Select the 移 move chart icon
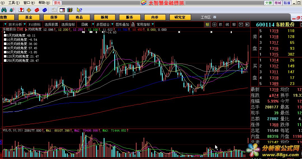The height and width of the screenshot is (159, 302). (x=234, y=24)
